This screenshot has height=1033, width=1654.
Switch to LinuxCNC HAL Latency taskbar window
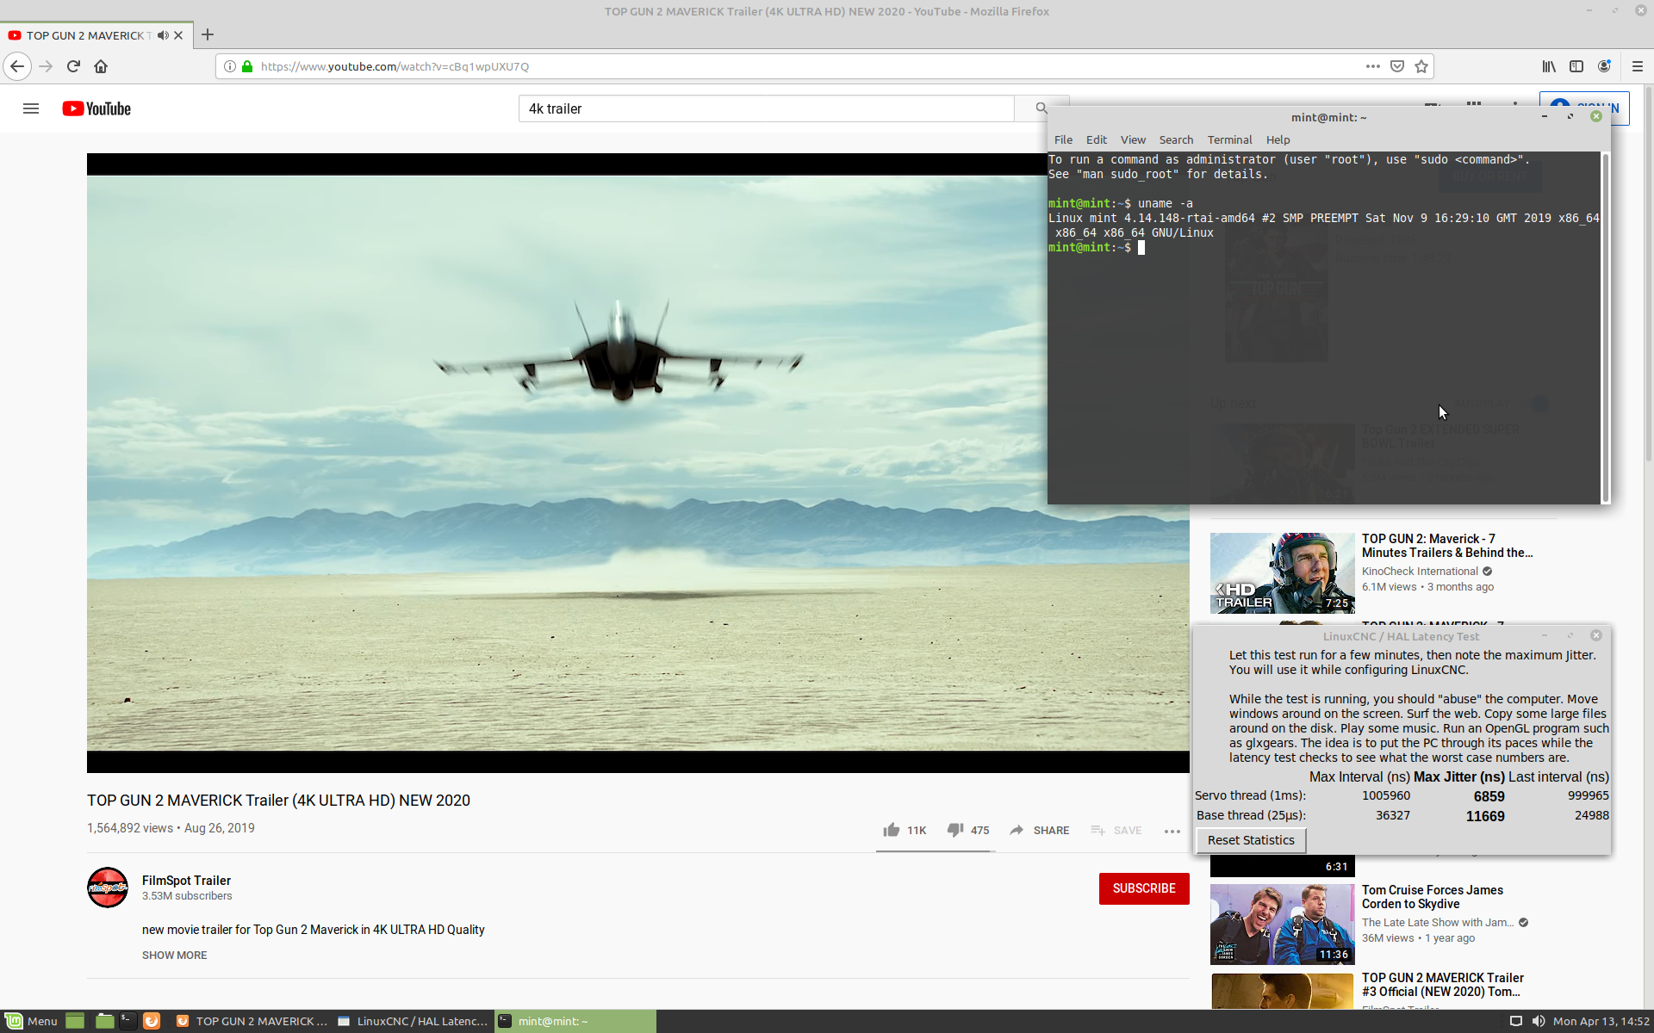[x=413, y=1021]
